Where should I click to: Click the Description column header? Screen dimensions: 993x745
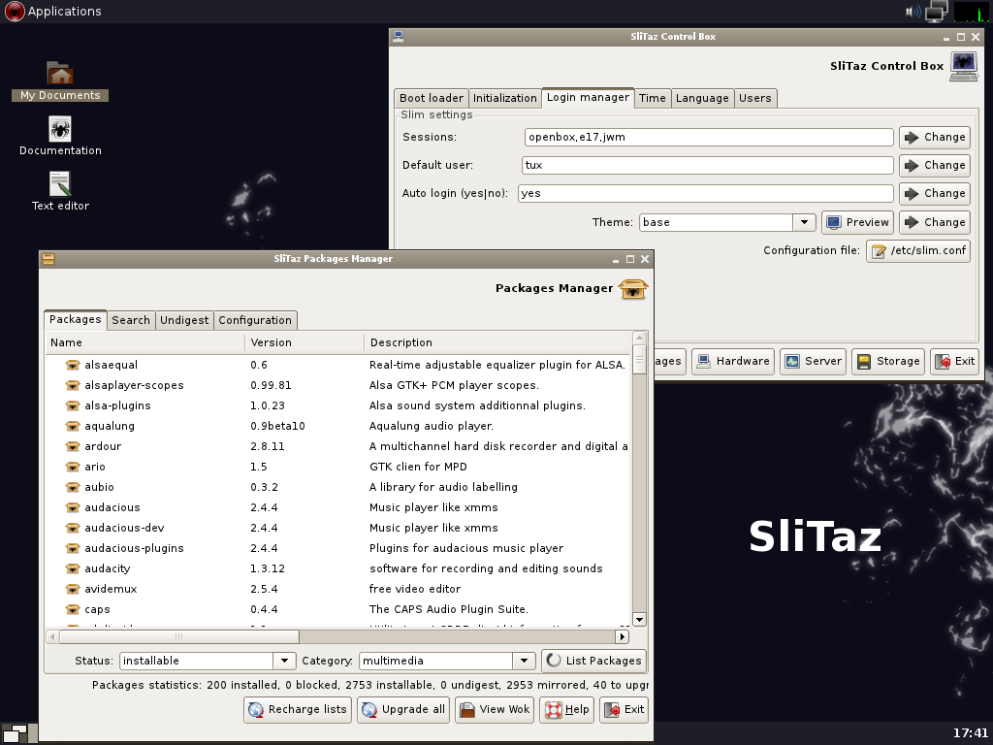click(497, 342)
